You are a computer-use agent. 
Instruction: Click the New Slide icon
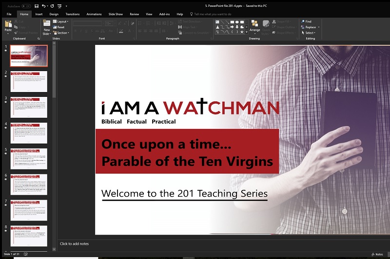coord(46,23)
